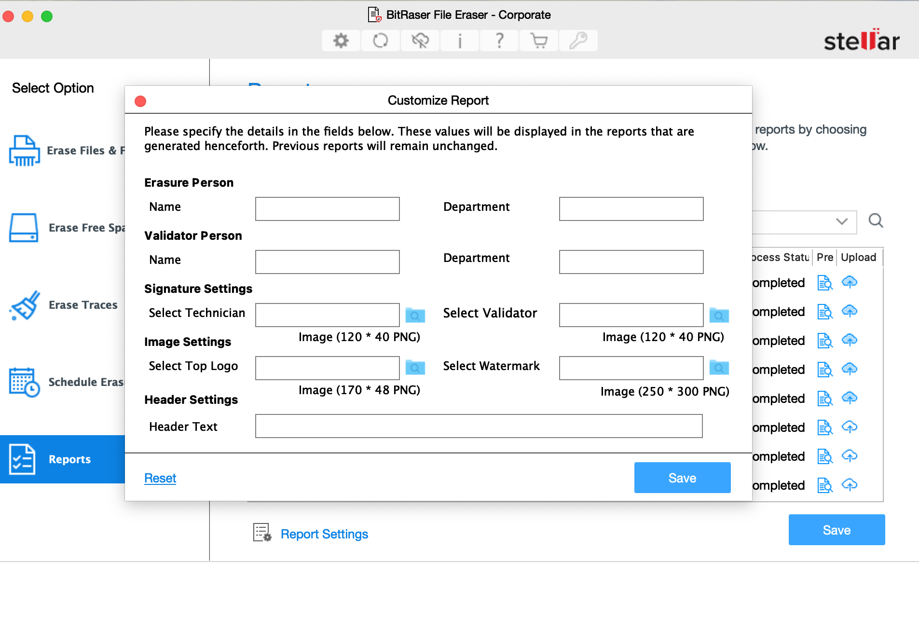Click the Upload column header
Image resolution: width=919 pixels, height=619 pixels.
pyautogui.click(x=859, y=257)
